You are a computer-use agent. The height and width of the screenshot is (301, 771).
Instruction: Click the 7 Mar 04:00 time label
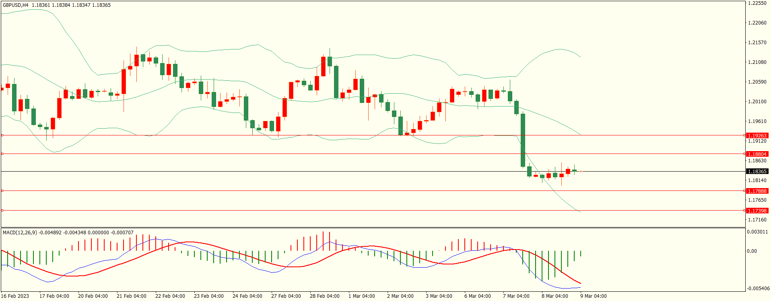click(516, 296)
